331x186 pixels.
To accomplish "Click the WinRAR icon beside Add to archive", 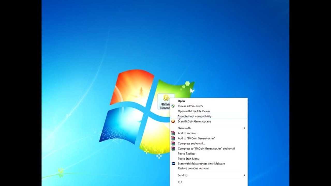I will [x=173, y=133].
